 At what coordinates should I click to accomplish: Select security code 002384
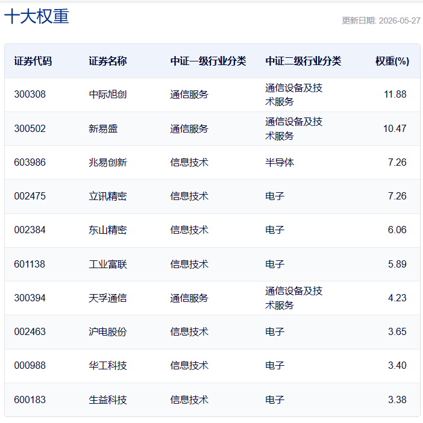click(30, 230)
